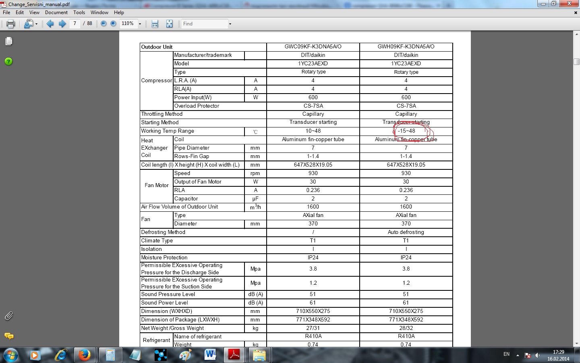Image resolution: width=580 pixels, height=363 pixels.
Task: Go to previous page with left arrow
Action: 50,24
